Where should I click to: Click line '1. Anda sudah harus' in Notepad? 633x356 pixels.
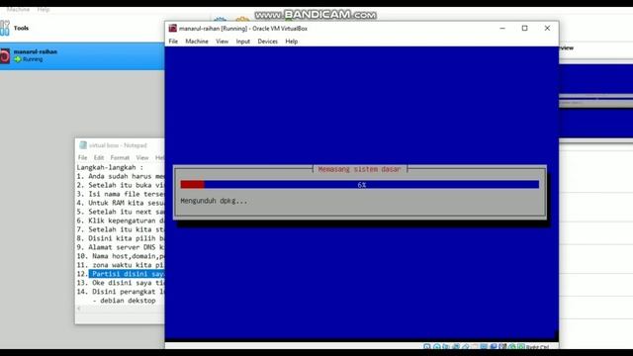click(x=121, y=176)
